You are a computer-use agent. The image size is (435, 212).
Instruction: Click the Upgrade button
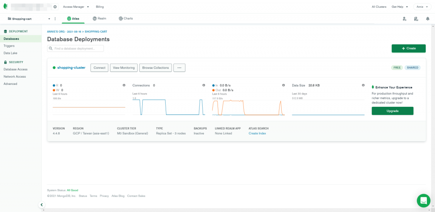393,111
